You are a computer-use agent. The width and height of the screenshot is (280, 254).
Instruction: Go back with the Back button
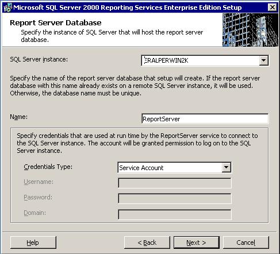pos(147,243)
